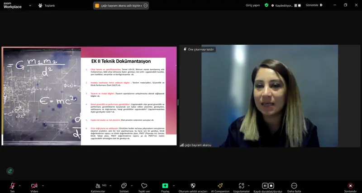Pause or stop recording in bottom toolbar
Screen dimensions: 362x193
[268, 186]
